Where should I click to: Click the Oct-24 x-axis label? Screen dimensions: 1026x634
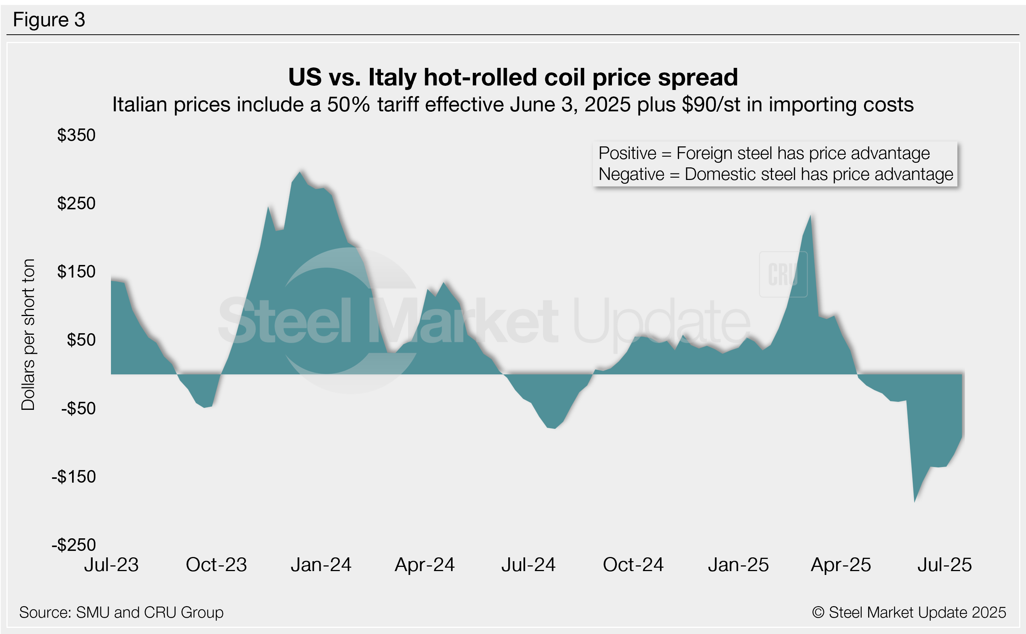633,565
